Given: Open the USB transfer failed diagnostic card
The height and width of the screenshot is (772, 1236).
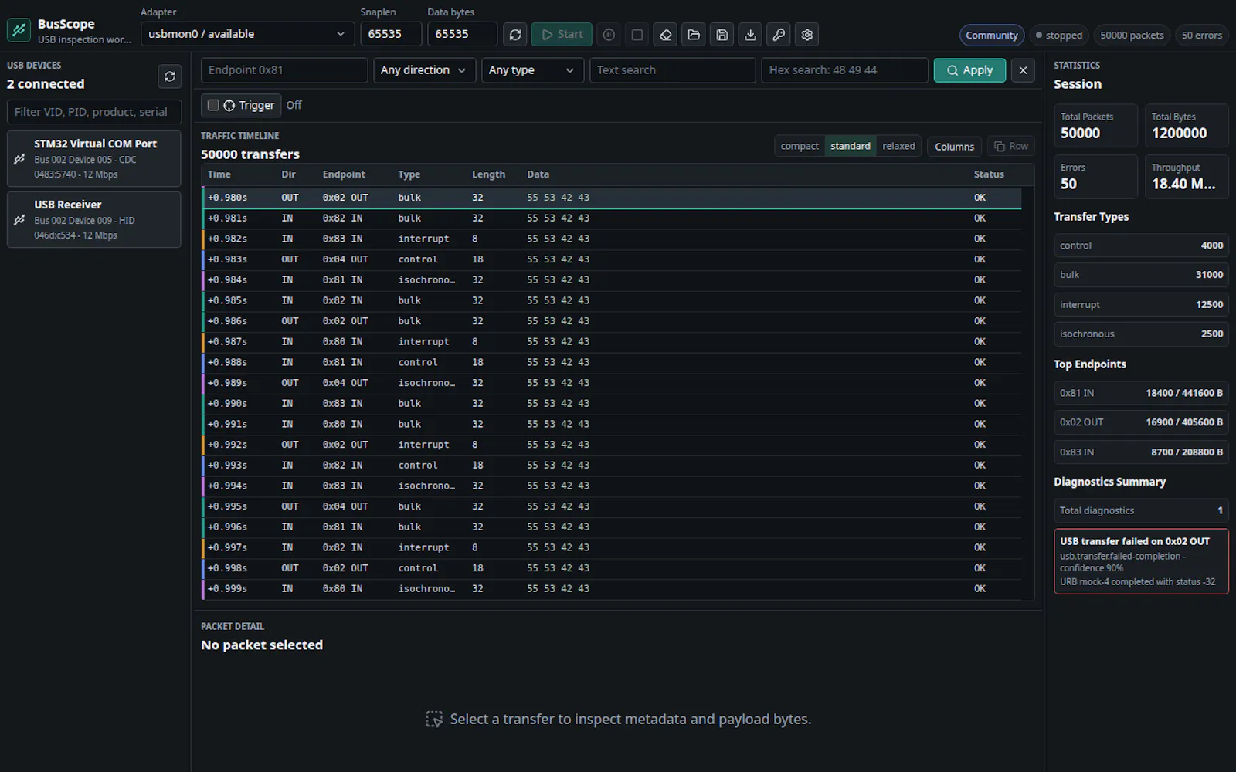Looking at the screenshot, I should (x=1141, y=561).
